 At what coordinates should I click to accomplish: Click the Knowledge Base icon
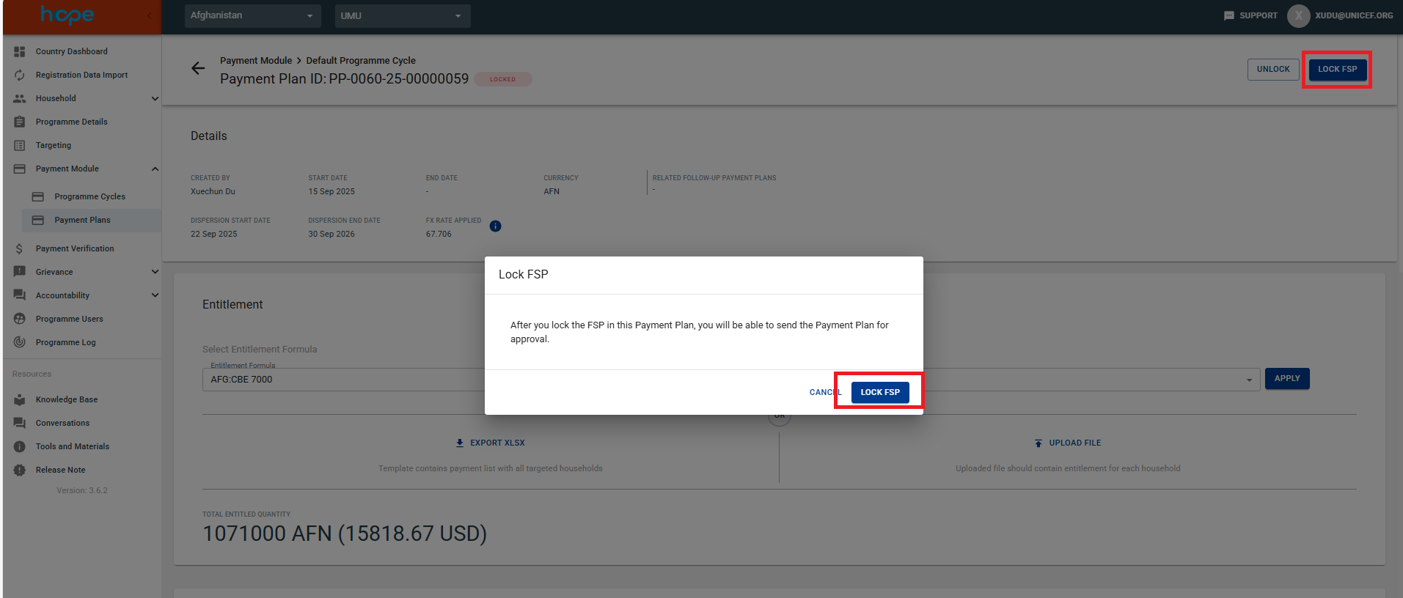coord(20,399)
